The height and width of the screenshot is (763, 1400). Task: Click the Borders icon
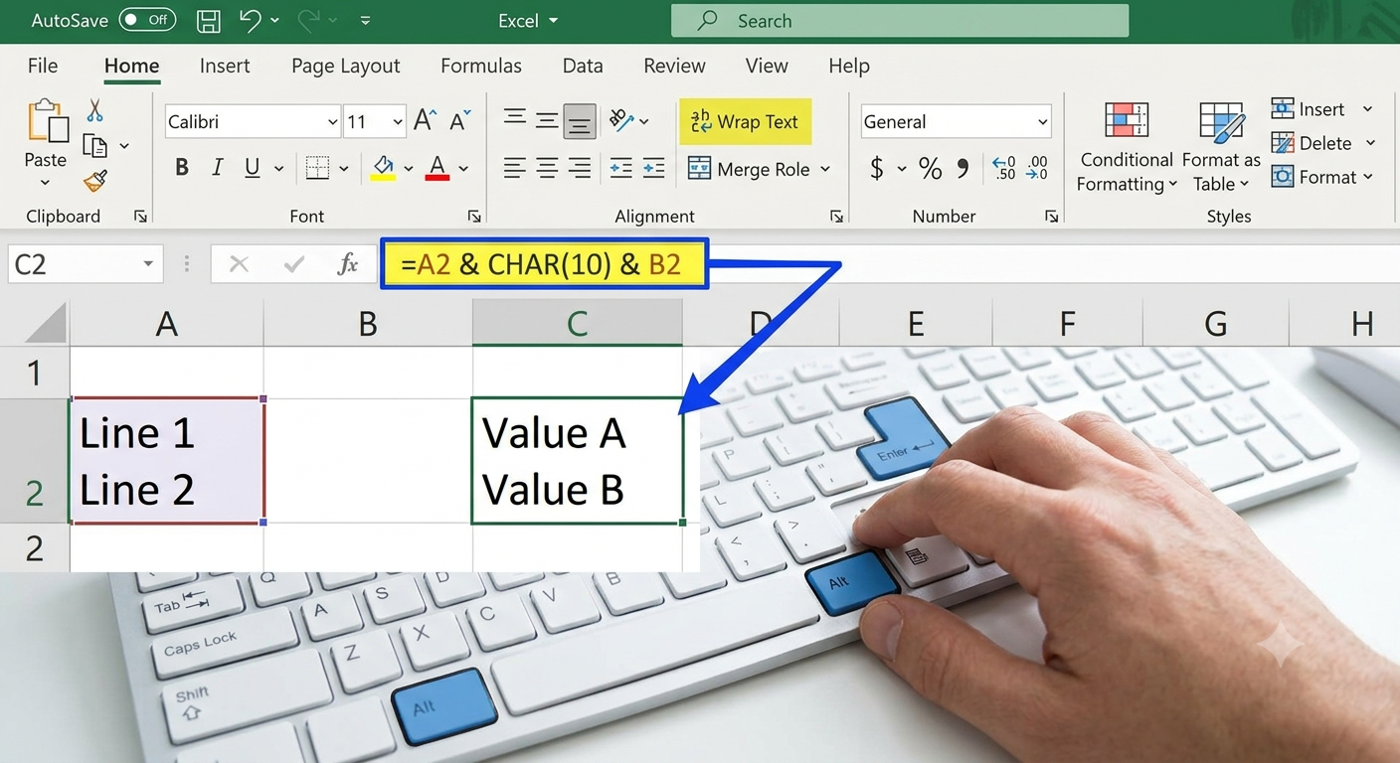(317, 168)
